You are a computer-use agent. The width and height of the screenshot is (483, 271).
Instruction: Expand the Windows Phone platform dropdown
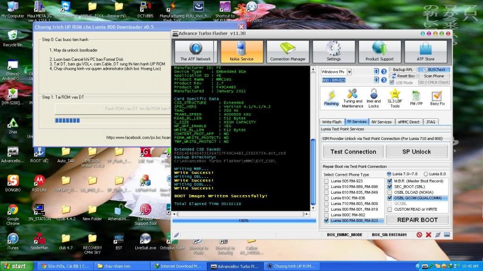tap(350, 72)
